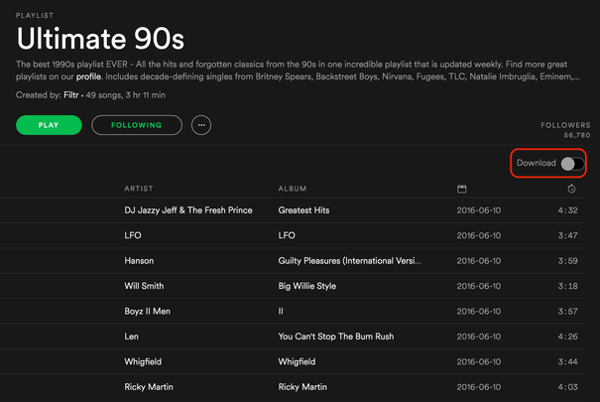This screenshot has height=402, width=600.
Task: Open You Can't Stop The Bum Rush album
Action: click(336, 336)
